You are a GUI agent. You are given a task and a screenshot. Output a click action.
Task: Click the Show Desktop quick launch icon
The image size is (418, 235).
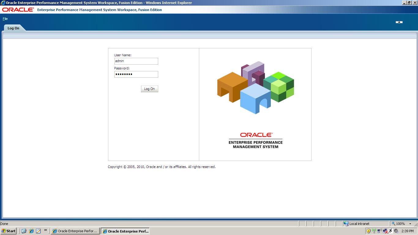click(x=24, y=231)
